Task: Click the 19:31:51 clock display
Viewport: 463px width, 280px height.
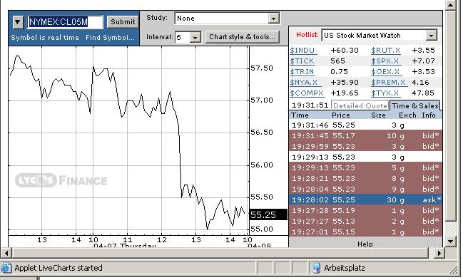Action: pyautogui.click(x=310, y=105)
